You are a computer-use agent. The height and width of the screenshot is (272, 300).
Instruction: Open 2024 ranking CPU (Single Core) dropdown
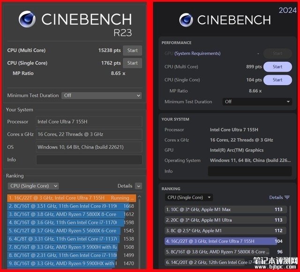point(189,198)
